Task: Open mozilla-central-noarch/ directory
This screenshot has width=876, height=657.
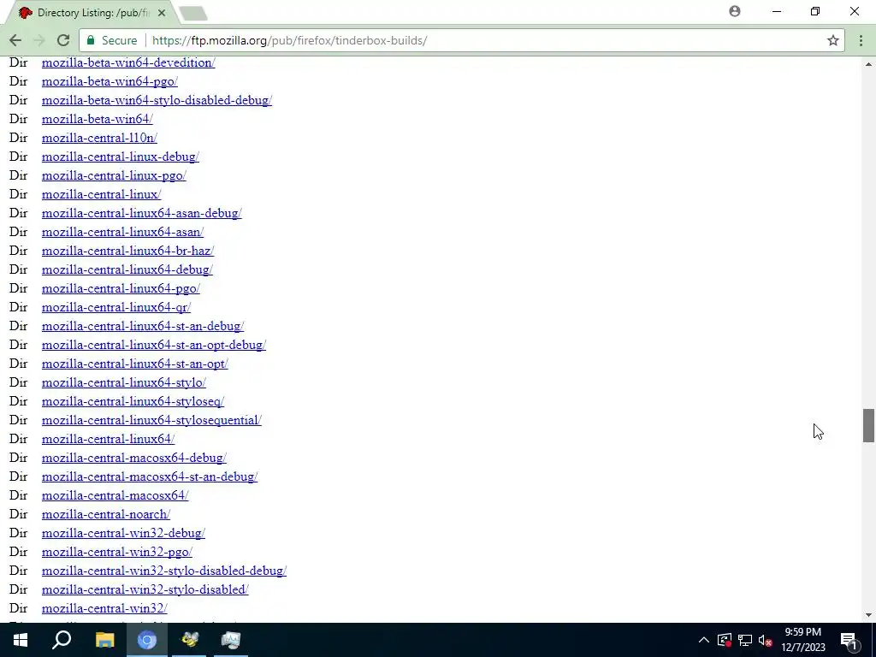Action: tap(106, 514)
